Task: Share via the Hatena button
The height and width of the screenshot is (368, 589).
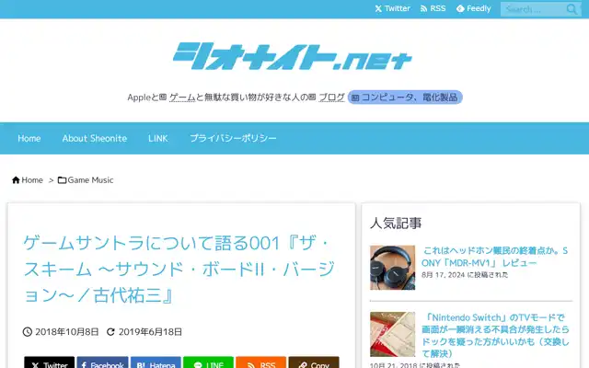Action: [156, 362]
